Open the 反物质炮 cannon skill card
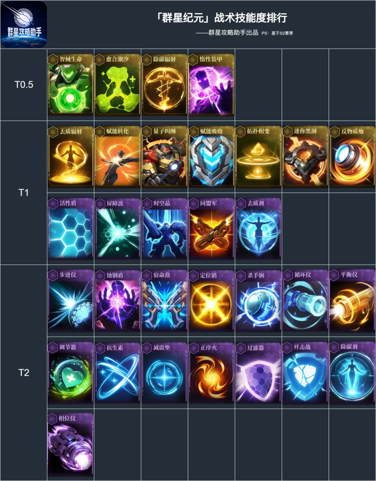This screenshot has height=481, width=376. (352, 156)
